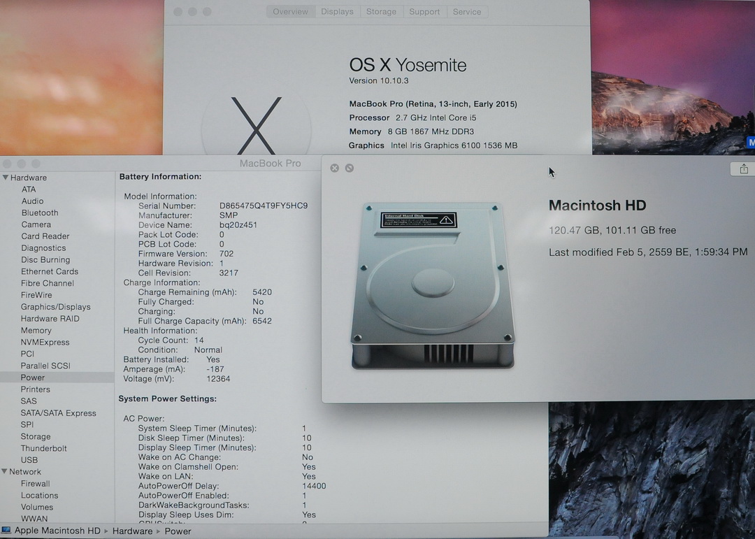755x539 pixels.
Task: Click the Macintosh HD drive image
Action: click(433, 286)
